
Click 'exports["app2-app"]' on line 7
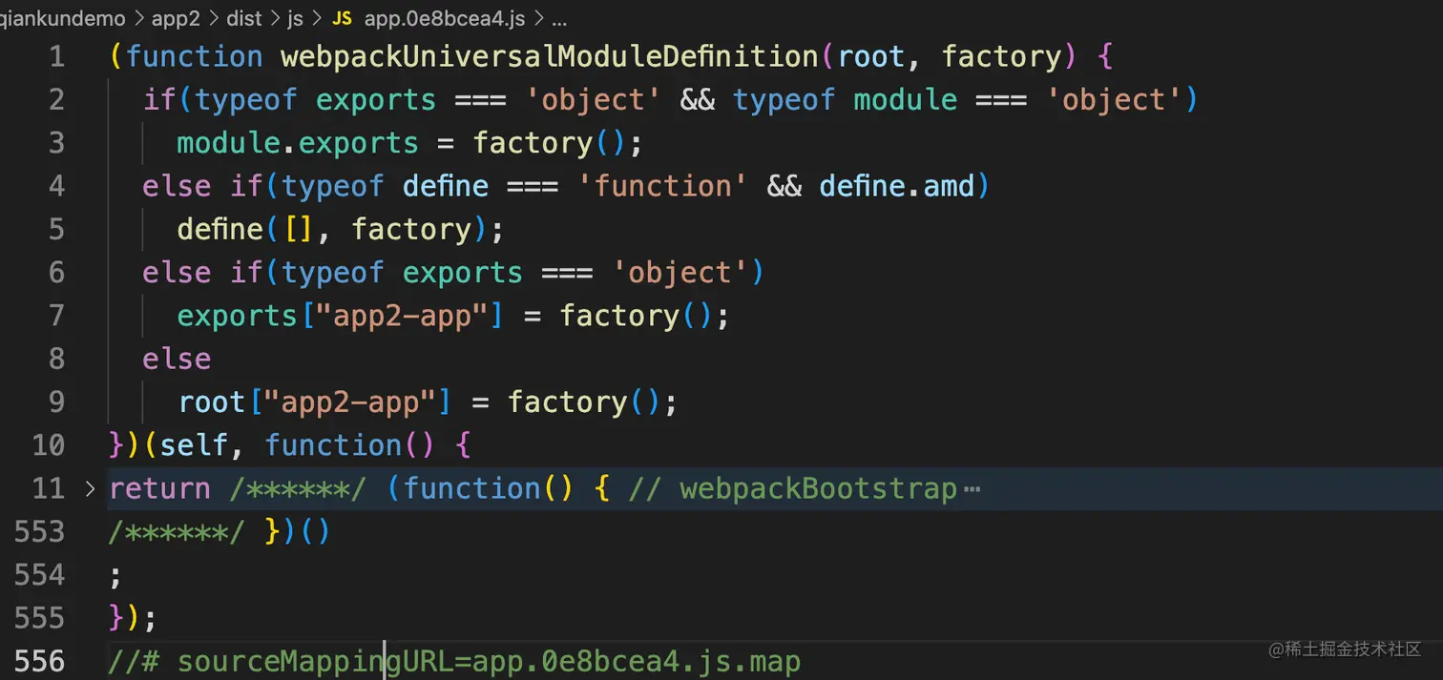[340, 316]
